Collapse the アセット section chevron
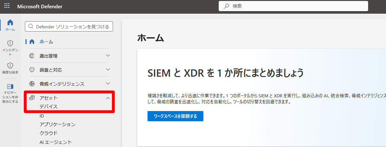 108,98
